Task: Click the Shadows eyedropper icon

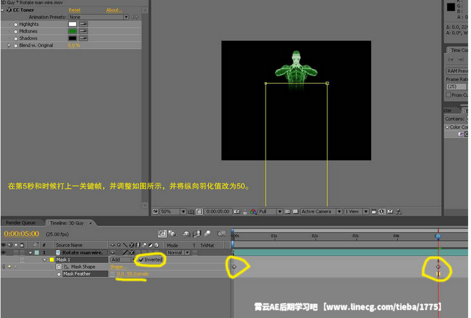Action: (x=83, y=38)
